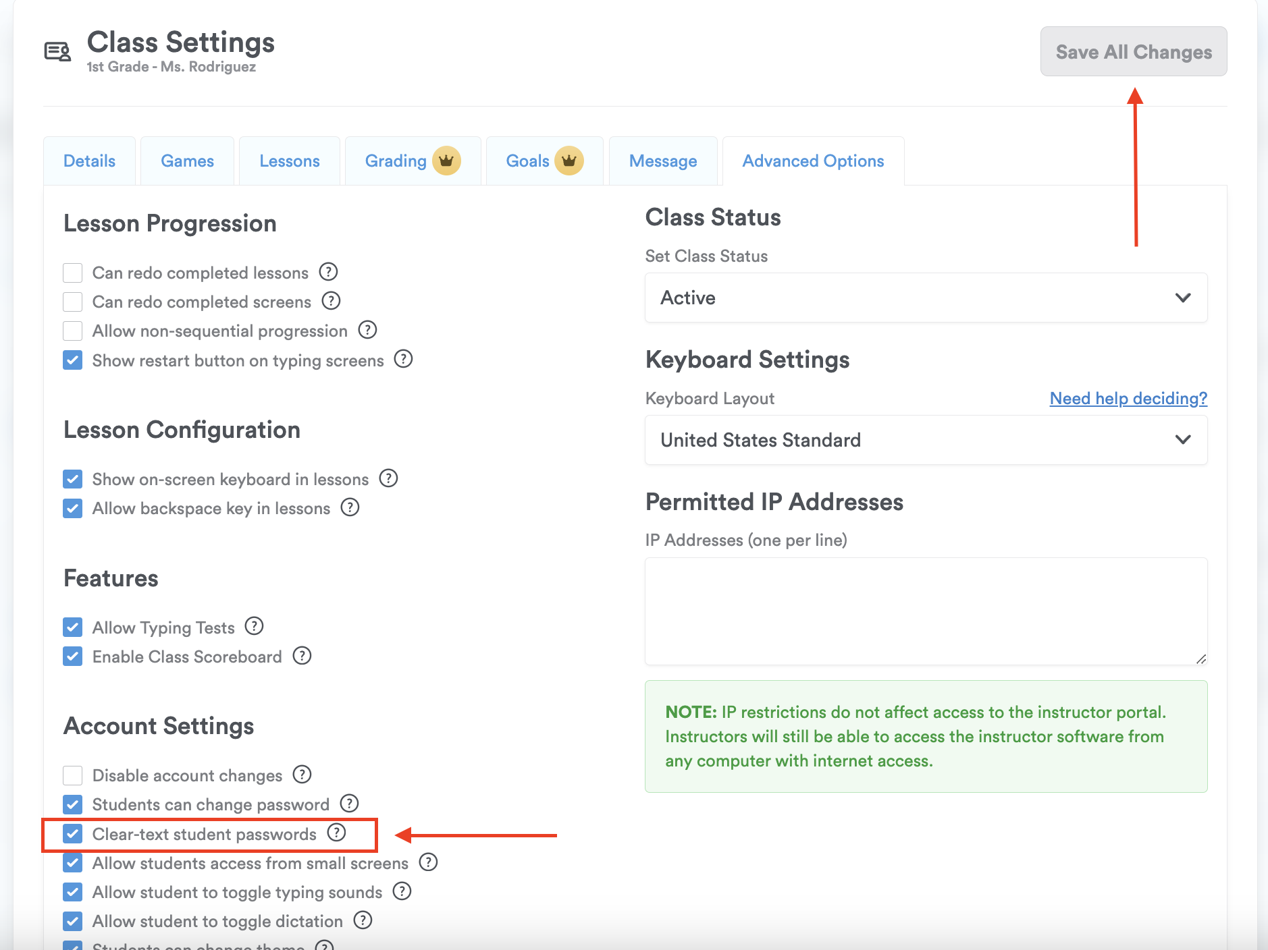
Task: Click the Class Settings header icon
Action: click(x=57, y=51)
